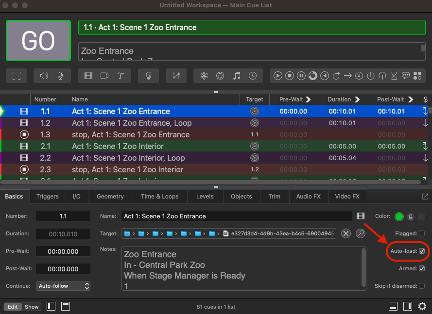Screen dimensions: 432x314
Task: Select the Camera cue icon
Action: coord(104,76)
